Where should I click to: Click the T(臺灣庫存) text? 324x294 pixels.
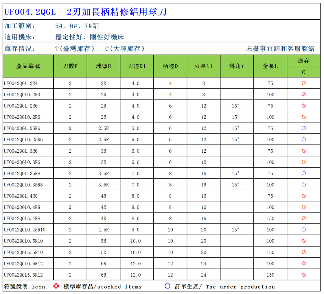(75, 49)
